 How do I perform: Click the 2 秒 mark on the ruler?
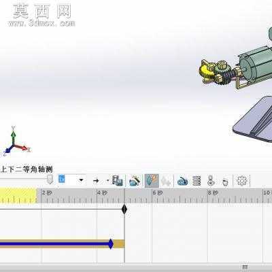[47, 193]
